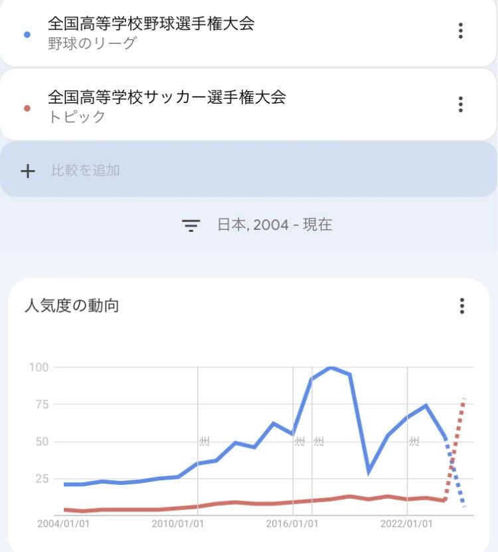The image size is (498, 552).
Task: Click the second note marker after 2016/01/01
Action: click(x=319, y=441)
